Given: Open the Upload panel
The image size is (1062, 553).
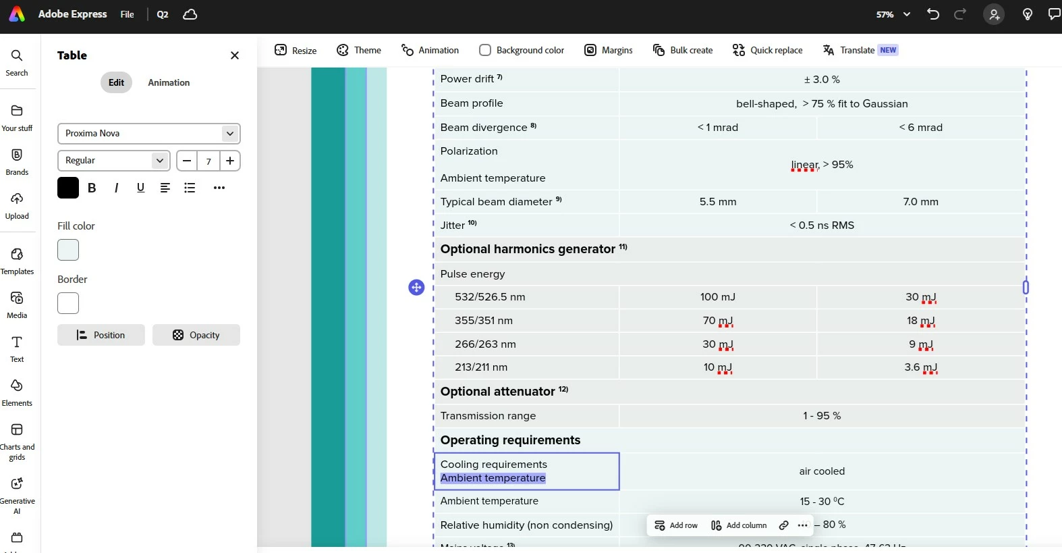Looking at the screenshot, I should (17, 206).
